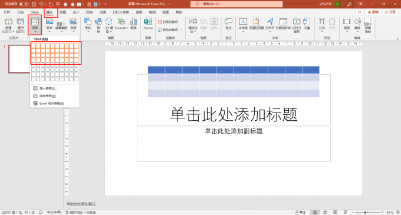Start slide show from status bar icon
Viewport: 401px width, 215px height.
(345, 212)
